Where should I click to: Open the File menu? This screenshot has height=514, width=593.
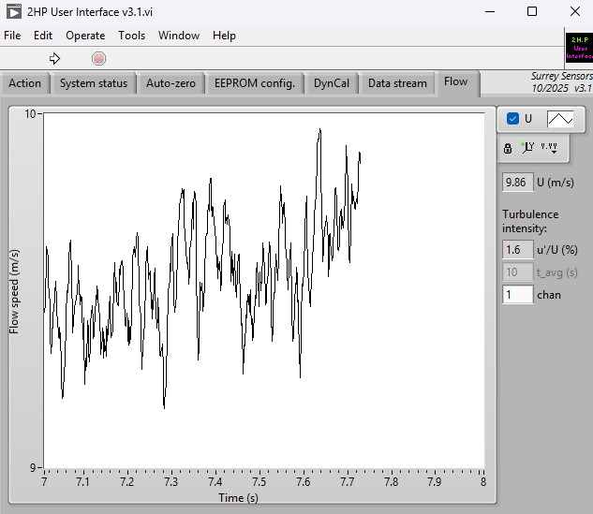coord(12,36)
